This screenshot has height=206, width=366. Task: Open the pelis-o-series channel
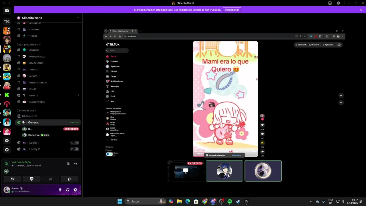48,82
